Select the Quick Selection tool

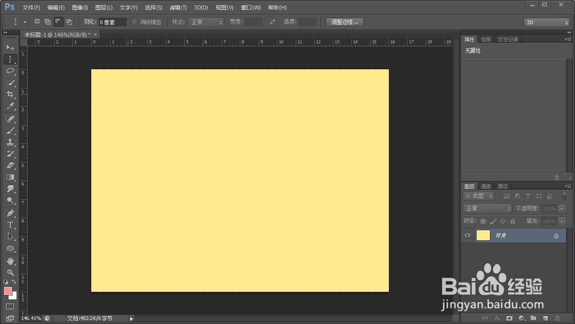click(10, 83)
